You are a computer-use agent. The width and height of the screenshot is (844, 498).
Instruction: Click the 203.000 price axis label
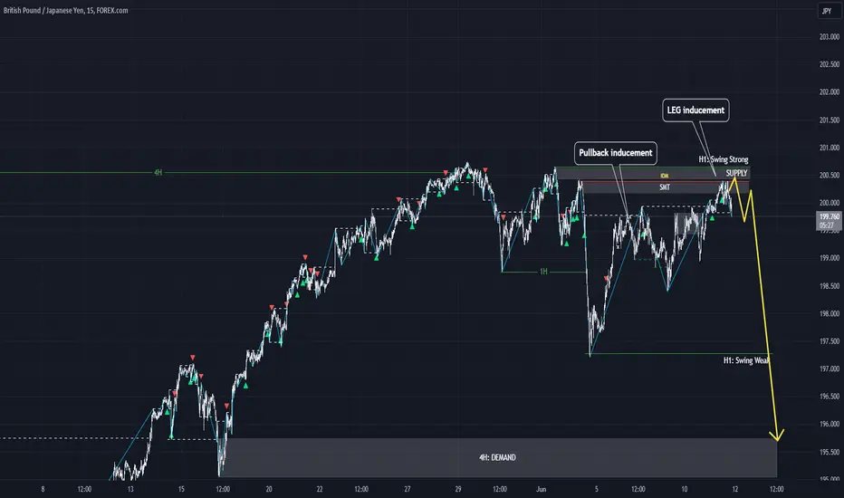coord(829,36)
